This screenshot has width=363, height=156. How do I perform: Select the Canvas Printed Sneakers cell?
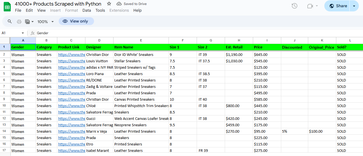coord(141,99)
